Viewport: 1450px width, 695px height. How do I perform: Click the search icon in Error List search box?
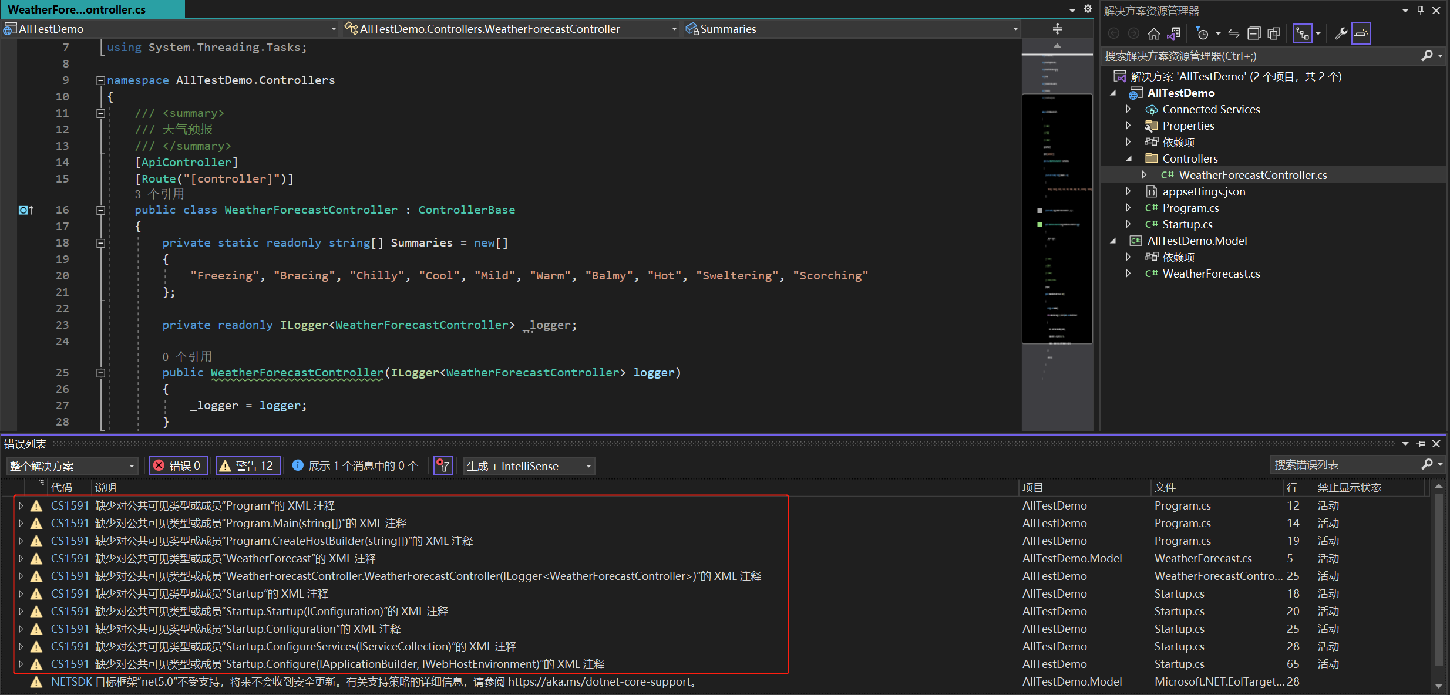point(1427,465)
